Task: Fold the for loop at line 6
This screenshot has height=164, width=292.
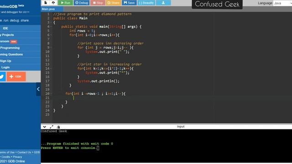Action: pyautogui.click(x=51, y=35)
